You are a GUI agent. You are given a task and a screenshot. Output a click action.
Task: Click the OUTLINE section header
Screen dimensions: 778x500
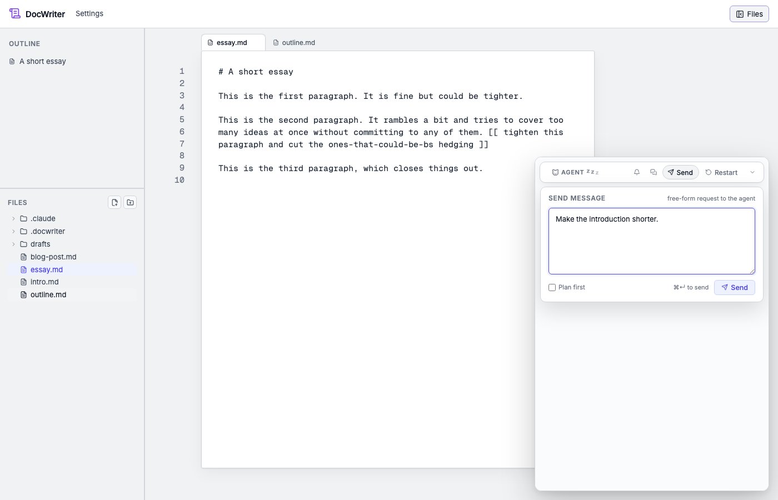pos(24,43)
